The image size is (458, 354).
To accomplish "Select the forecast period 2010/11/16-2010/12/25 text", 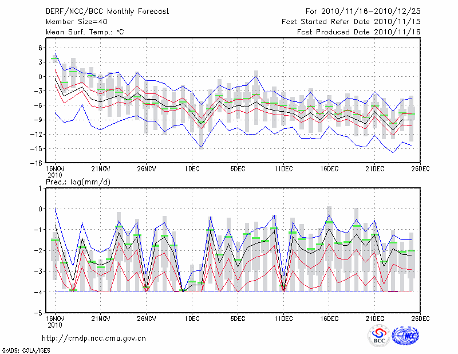I will 363,11.
